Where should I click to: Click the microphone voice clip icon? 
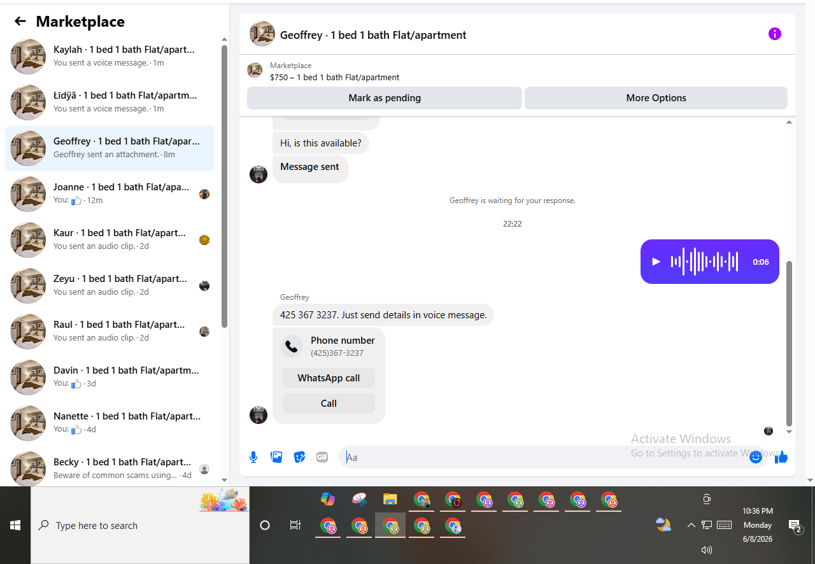(x=253, y=457)
